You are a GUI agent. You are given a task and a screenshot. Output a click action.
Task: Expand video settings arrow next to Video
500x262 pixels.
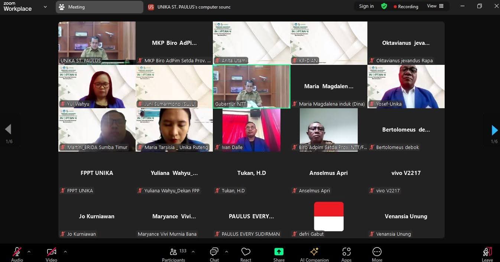(x=65, y=252)
